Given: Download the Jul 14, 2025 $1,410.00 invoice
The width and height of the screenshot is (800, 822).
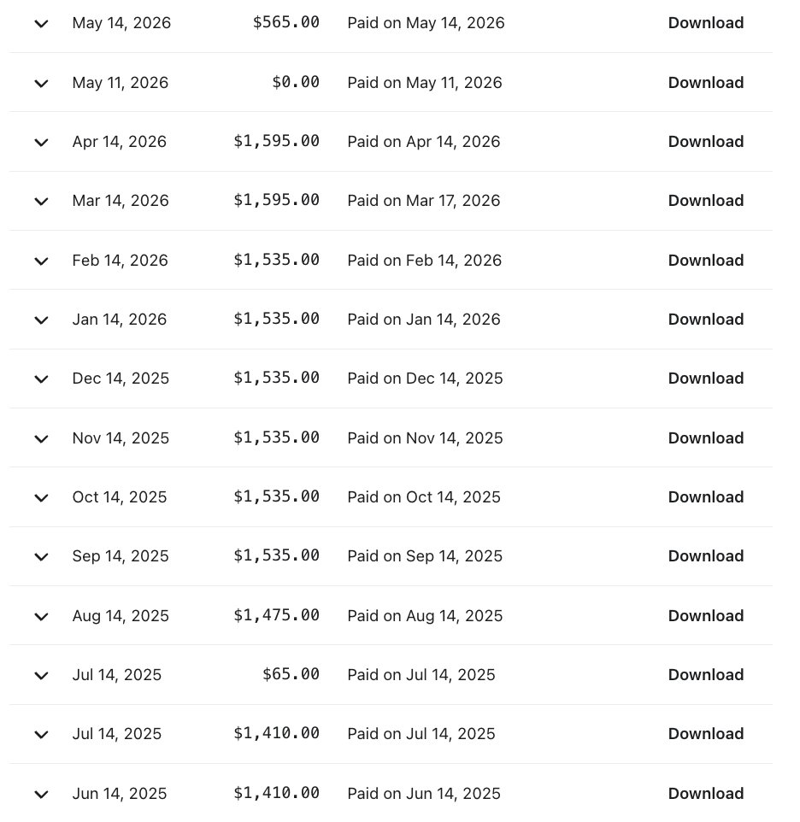Looking at the screenshot, I should click(x=706, y=733).
